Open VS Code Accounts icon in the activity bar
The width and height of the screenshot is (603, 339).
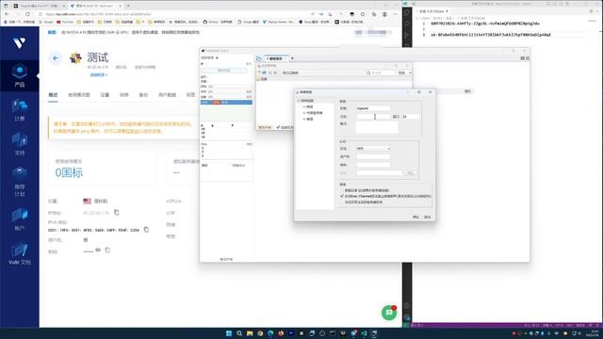coord(407,306)
